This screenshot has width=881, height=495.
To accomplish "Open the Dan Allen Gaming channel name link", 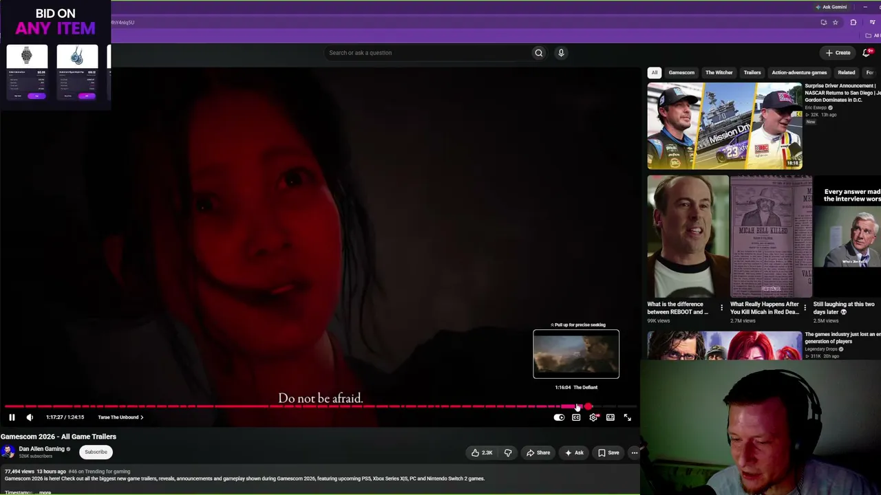I will pos(41,449).
